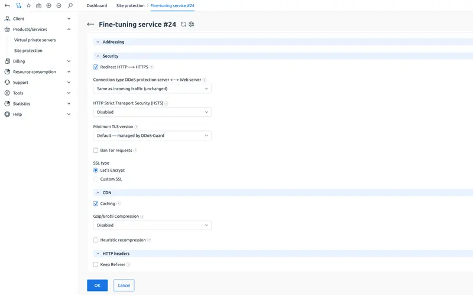Expand the Client menu chevron

pyautogui.click(x=69, y=19)
